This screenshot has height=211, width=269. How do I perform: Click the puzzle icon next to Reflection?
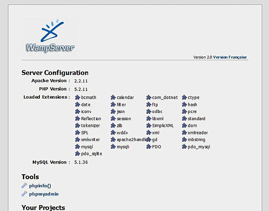tap(78, 119)
